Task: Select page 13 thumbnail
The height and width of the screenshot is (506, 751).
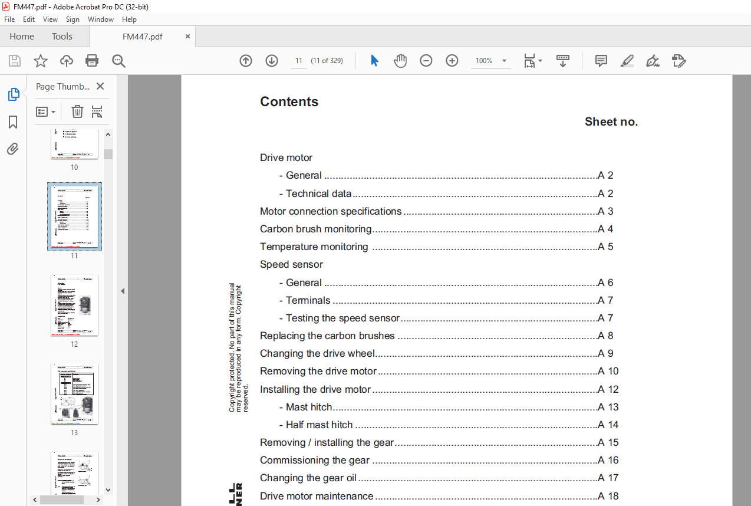Action: point(74,393)
